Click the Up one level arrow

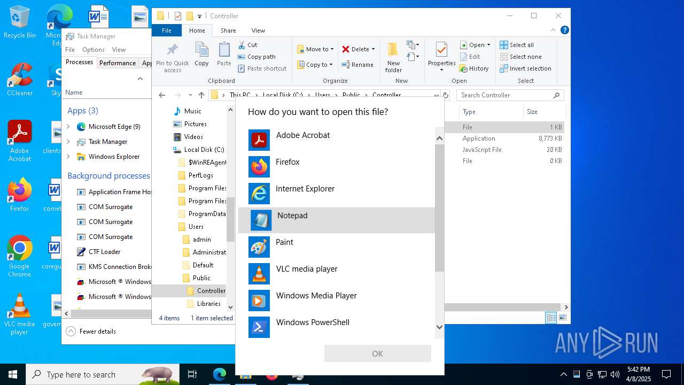(x=201, y=95)
